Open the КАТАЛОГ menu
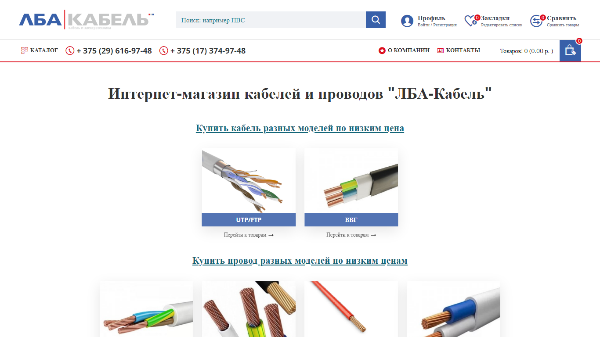This screenshot has height=337, width=600. tap(44, 50)
